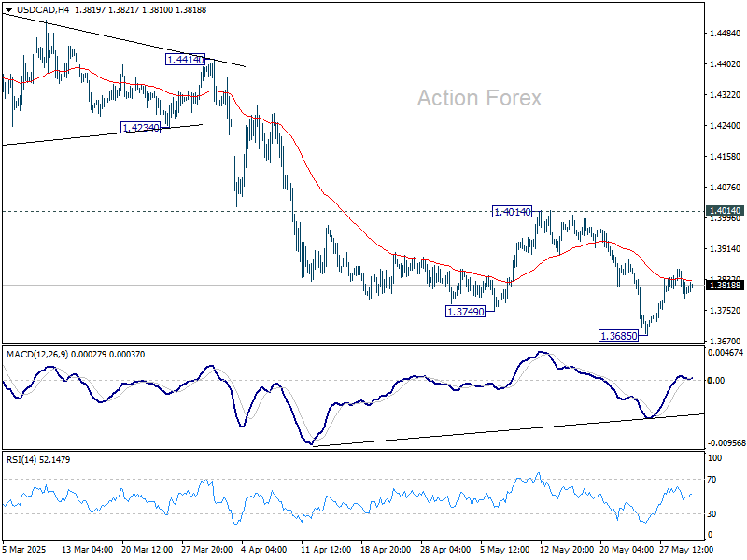Open the chart dropdown arrow beside USDCAD,H4
Screen dimensions: 747x560
[8, 10]
